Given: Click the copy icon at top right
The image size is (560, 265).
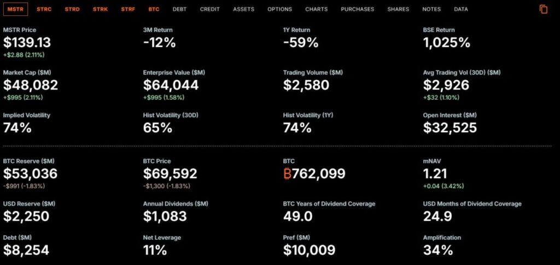Looking at the screenshot, I should coord(543,9).
